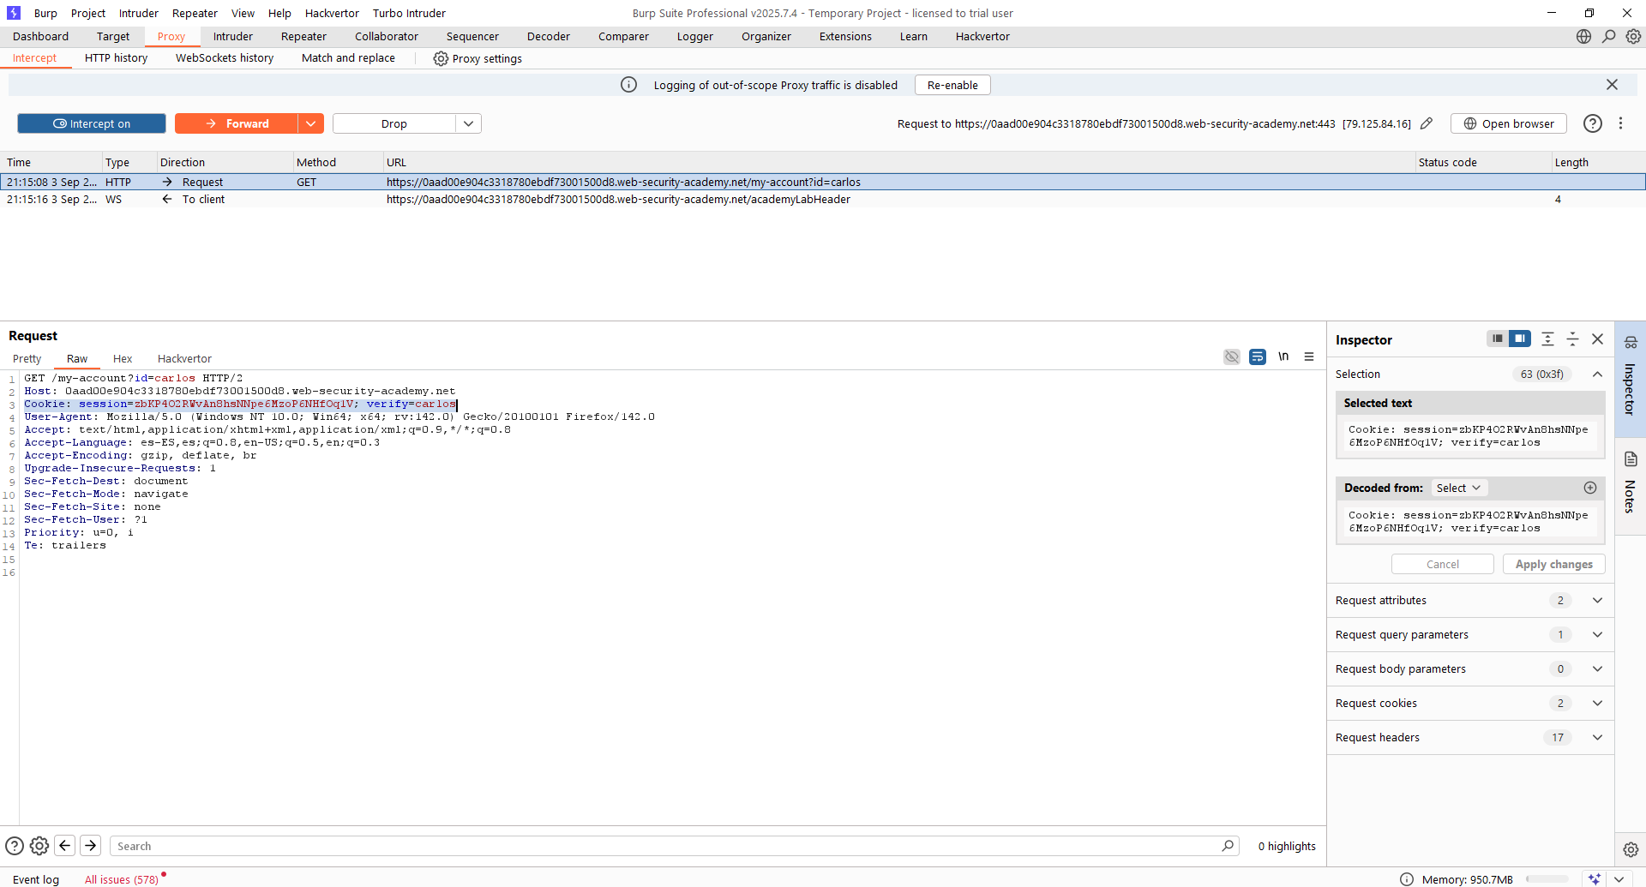Switch request view to Hackvertor tab
This screenshot has width=1646, height=887.
(184, 358)
